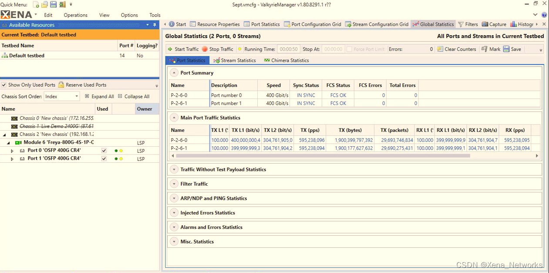Viewport: 549px width, 273px height.
Task: Click the Mark button
Action: point(491,49)
